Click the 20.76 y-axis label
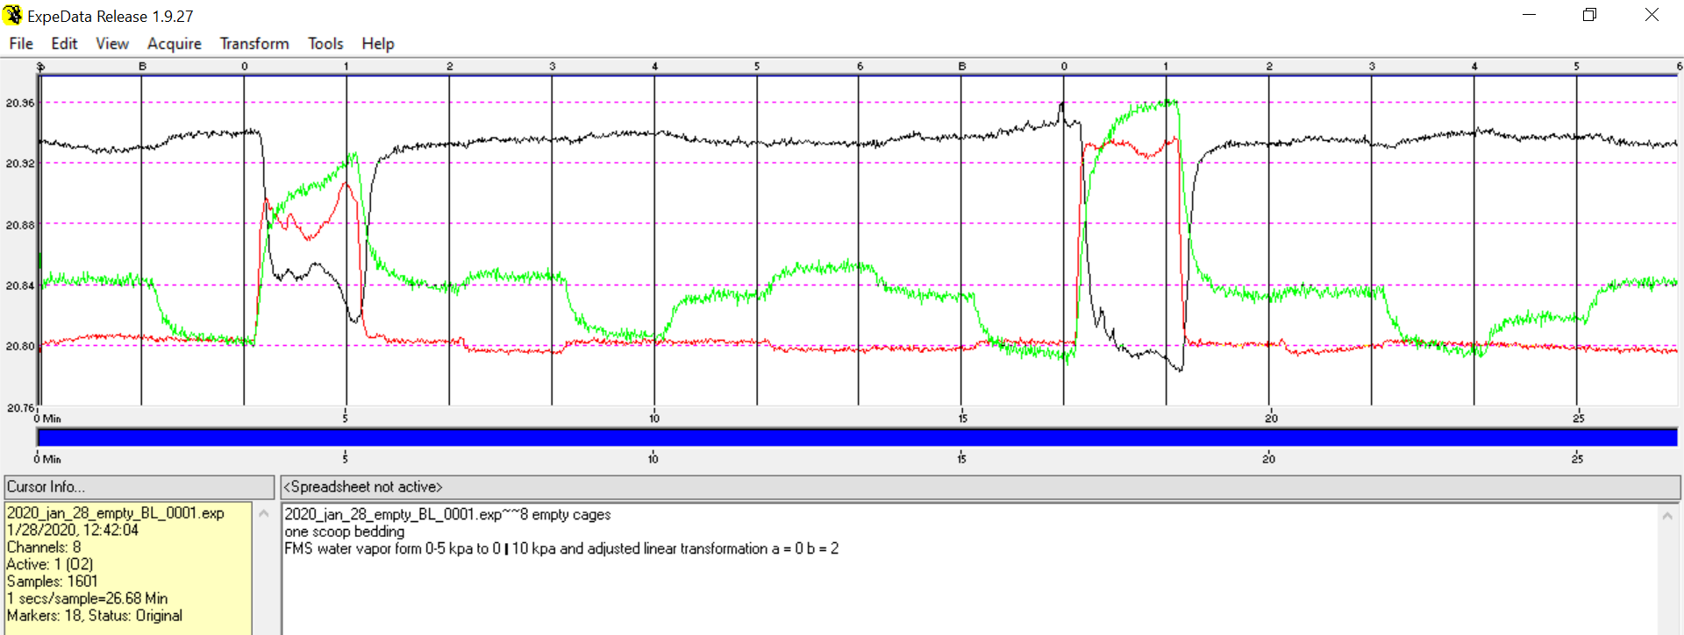1684x635 pixels. click(20, 408)
